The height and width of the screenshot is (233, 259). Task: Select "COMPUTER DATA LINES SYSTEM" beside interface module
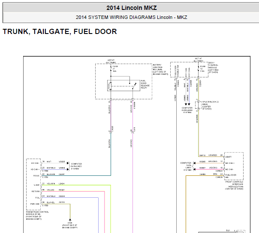coord(186,166)
